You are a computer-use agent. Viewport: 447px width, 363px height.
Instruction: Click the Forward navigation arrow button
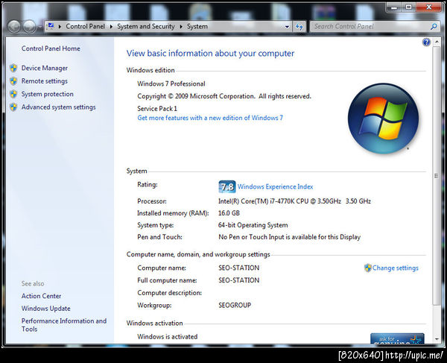tap(29, 27)
